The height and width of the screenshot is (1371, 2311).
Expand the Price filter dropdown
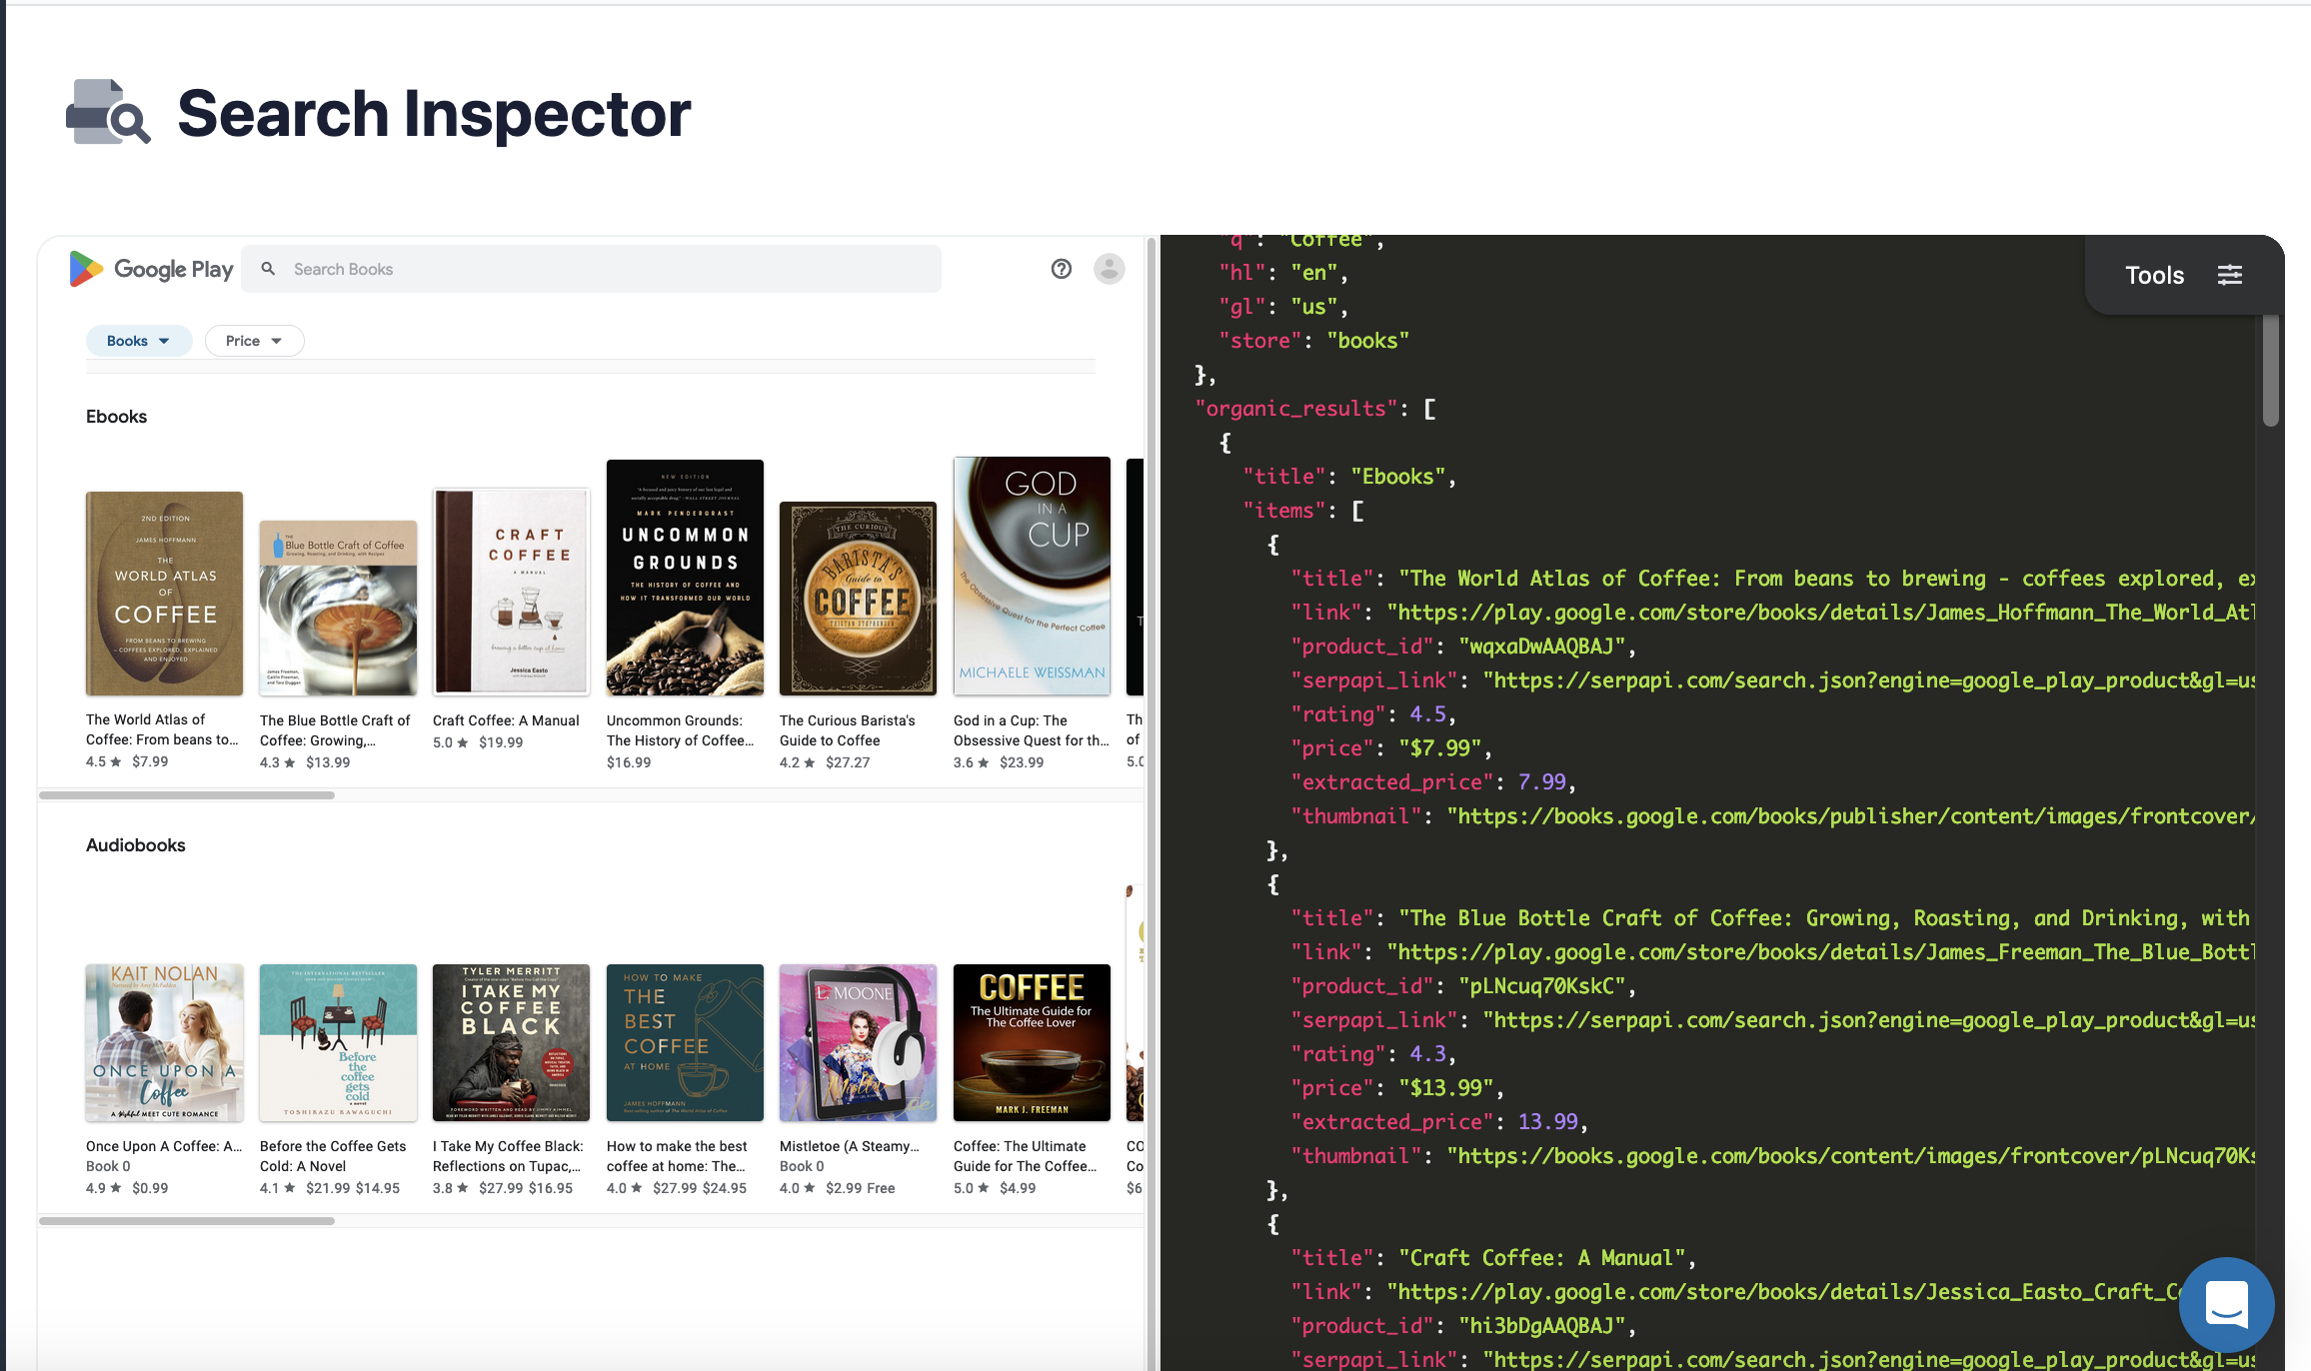254,340
